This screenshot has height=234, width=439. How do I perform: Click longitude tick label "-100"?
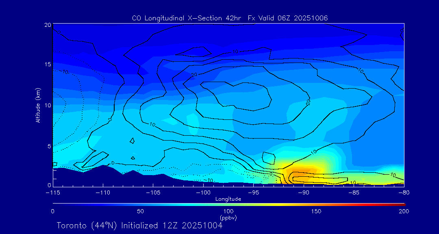[203, 193]
